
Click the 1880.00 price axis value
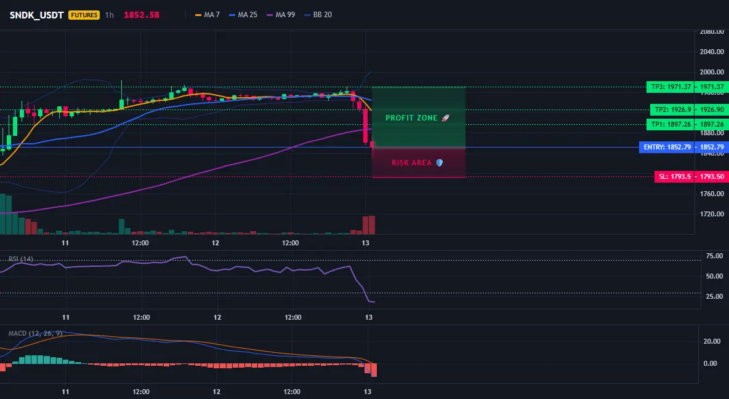(x=712, y=133)
